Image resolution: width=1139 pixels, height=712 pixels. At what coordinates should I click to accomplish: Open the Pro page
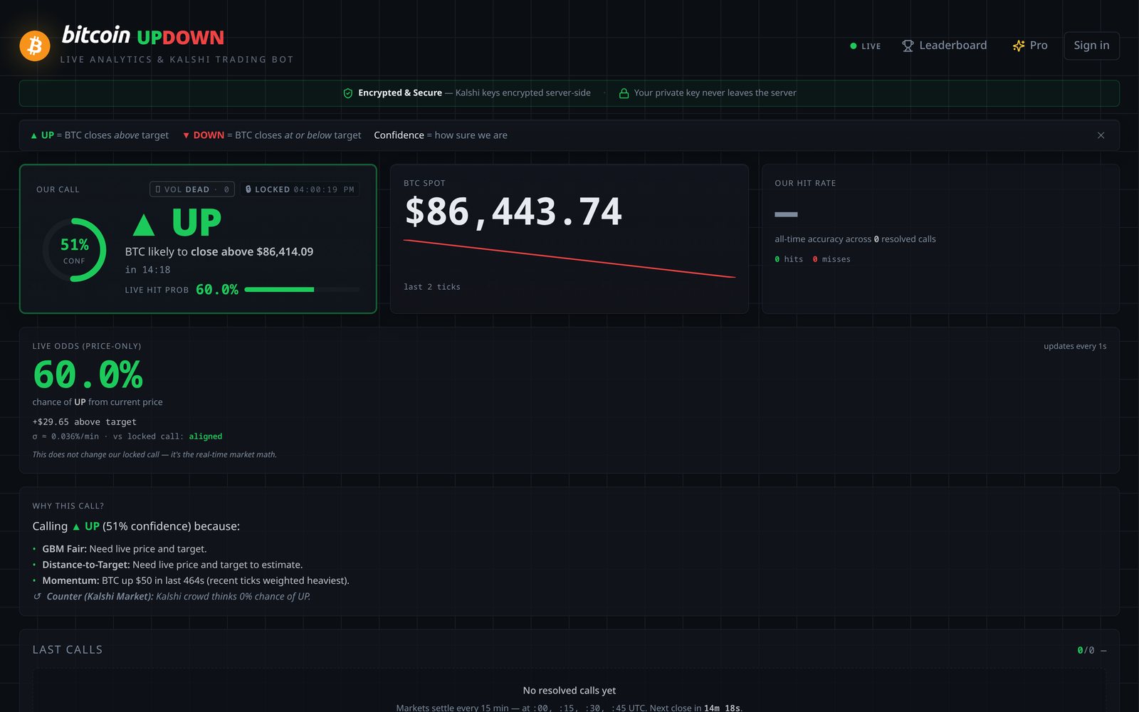[x=1030, y=46]
